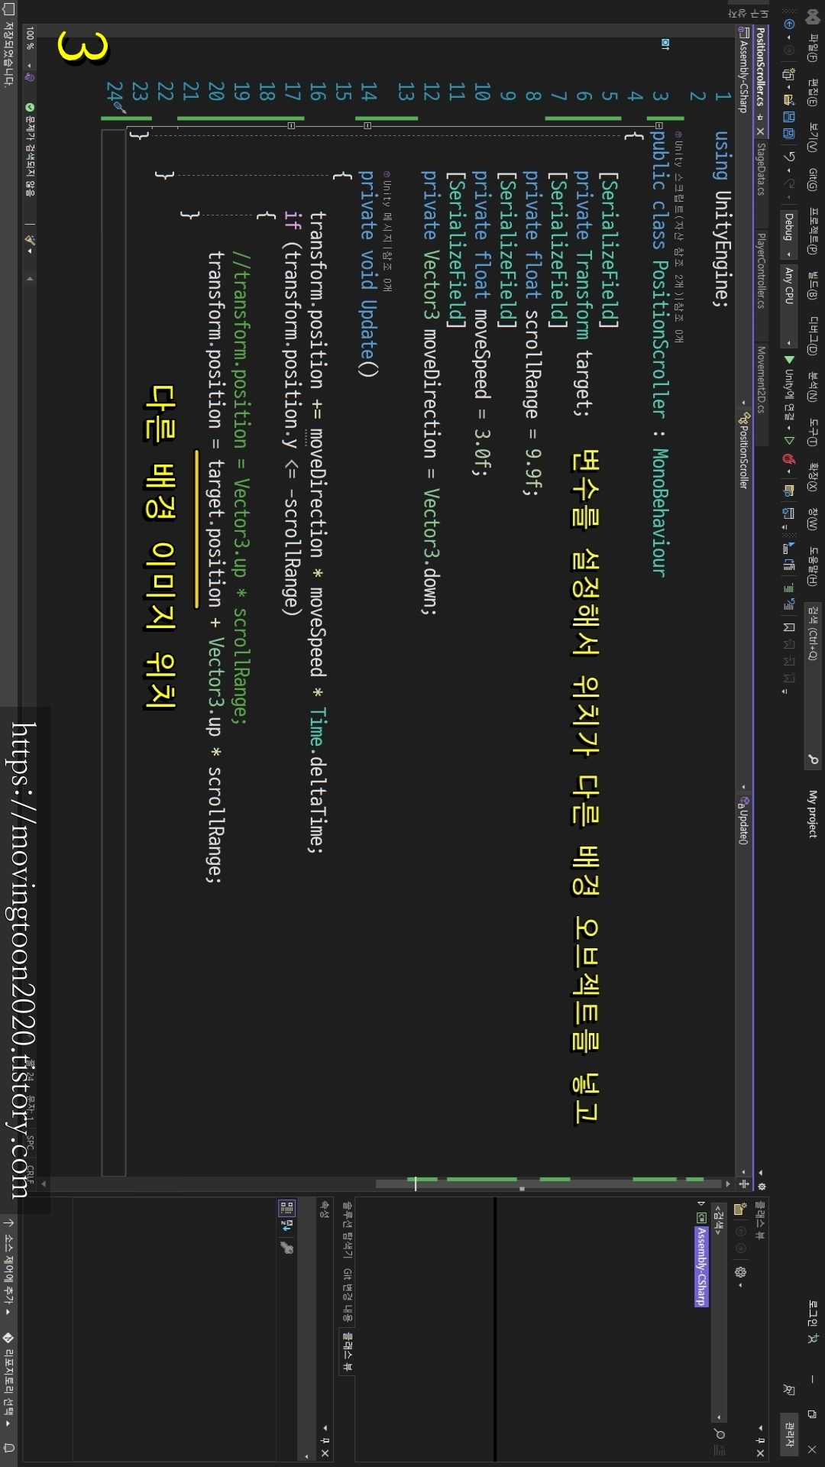825x1467 pixels.
Task: Open the Assembly-CSharp project navigation dropdown
Action: (742, 214)
